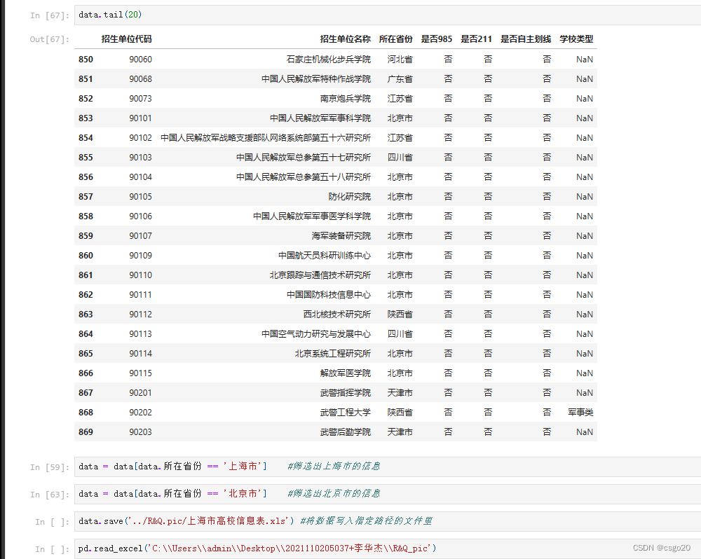Click the 第五十六研究所 name cell
Screen dimensions: 701x559
[x=266, y=138]
